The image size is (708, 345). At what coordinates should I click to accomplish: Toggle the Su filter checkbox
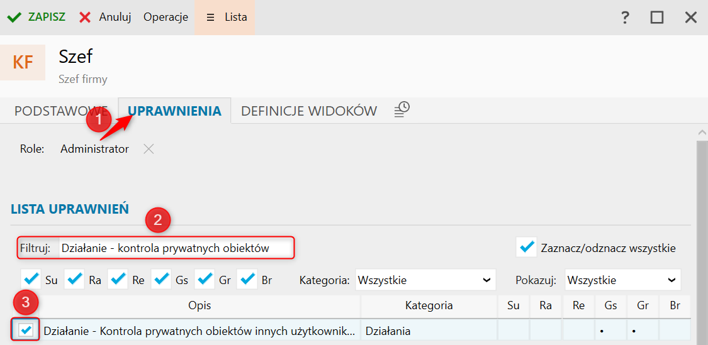click(x=31, y=278)
